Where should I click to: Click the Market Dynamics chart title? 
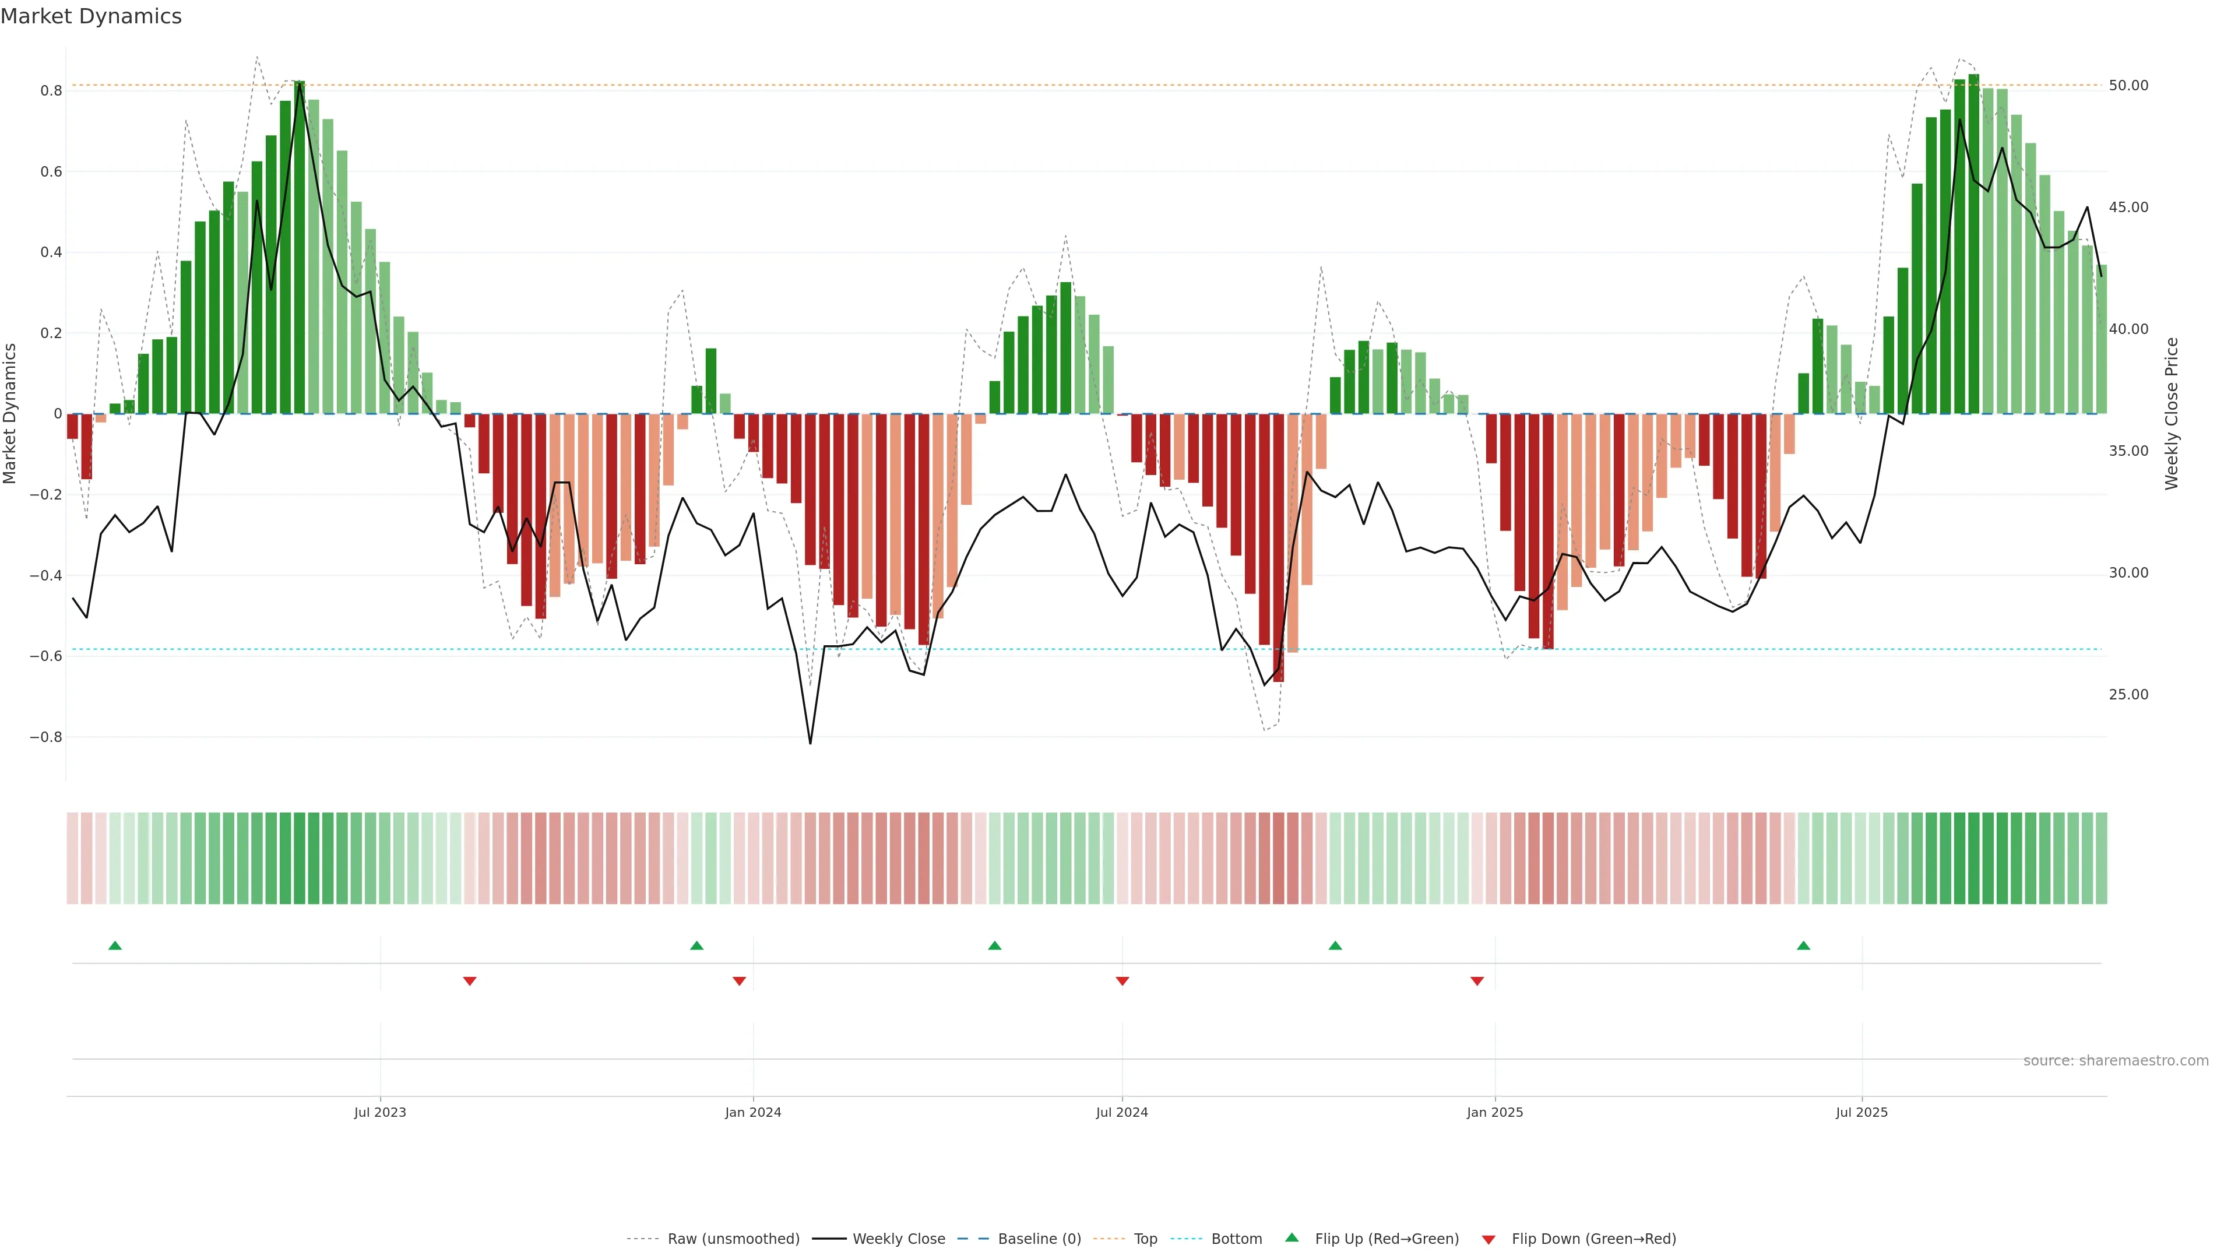[x=92, y=16]
